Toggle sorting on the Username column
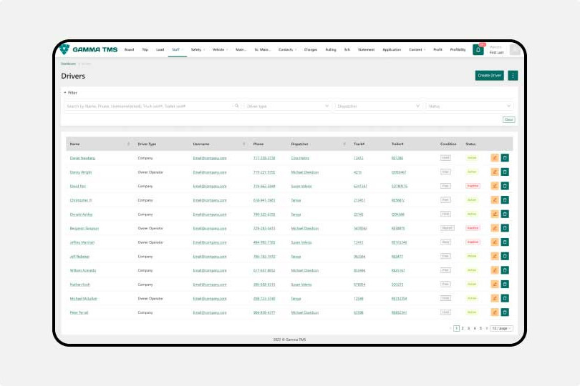580x386 pixels. (244, 144)
